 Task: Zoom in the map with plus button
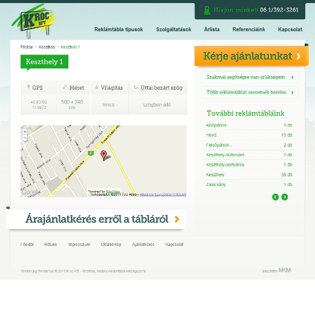point(25,132)
